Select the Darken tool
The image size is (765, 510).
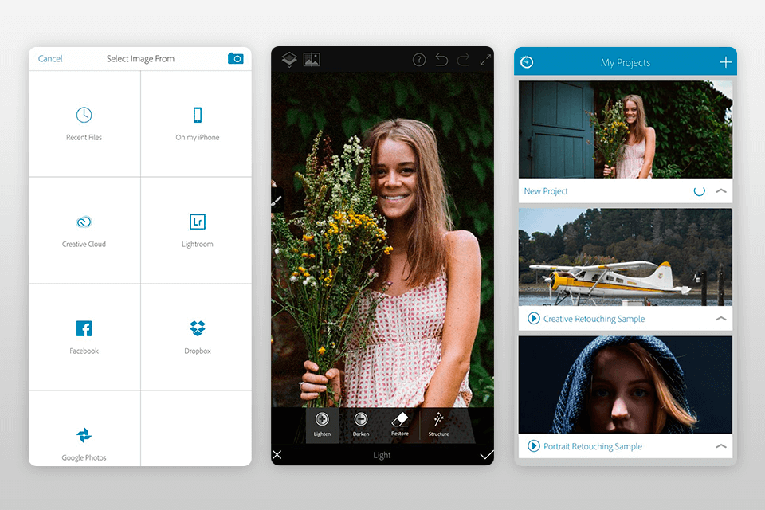361,426
